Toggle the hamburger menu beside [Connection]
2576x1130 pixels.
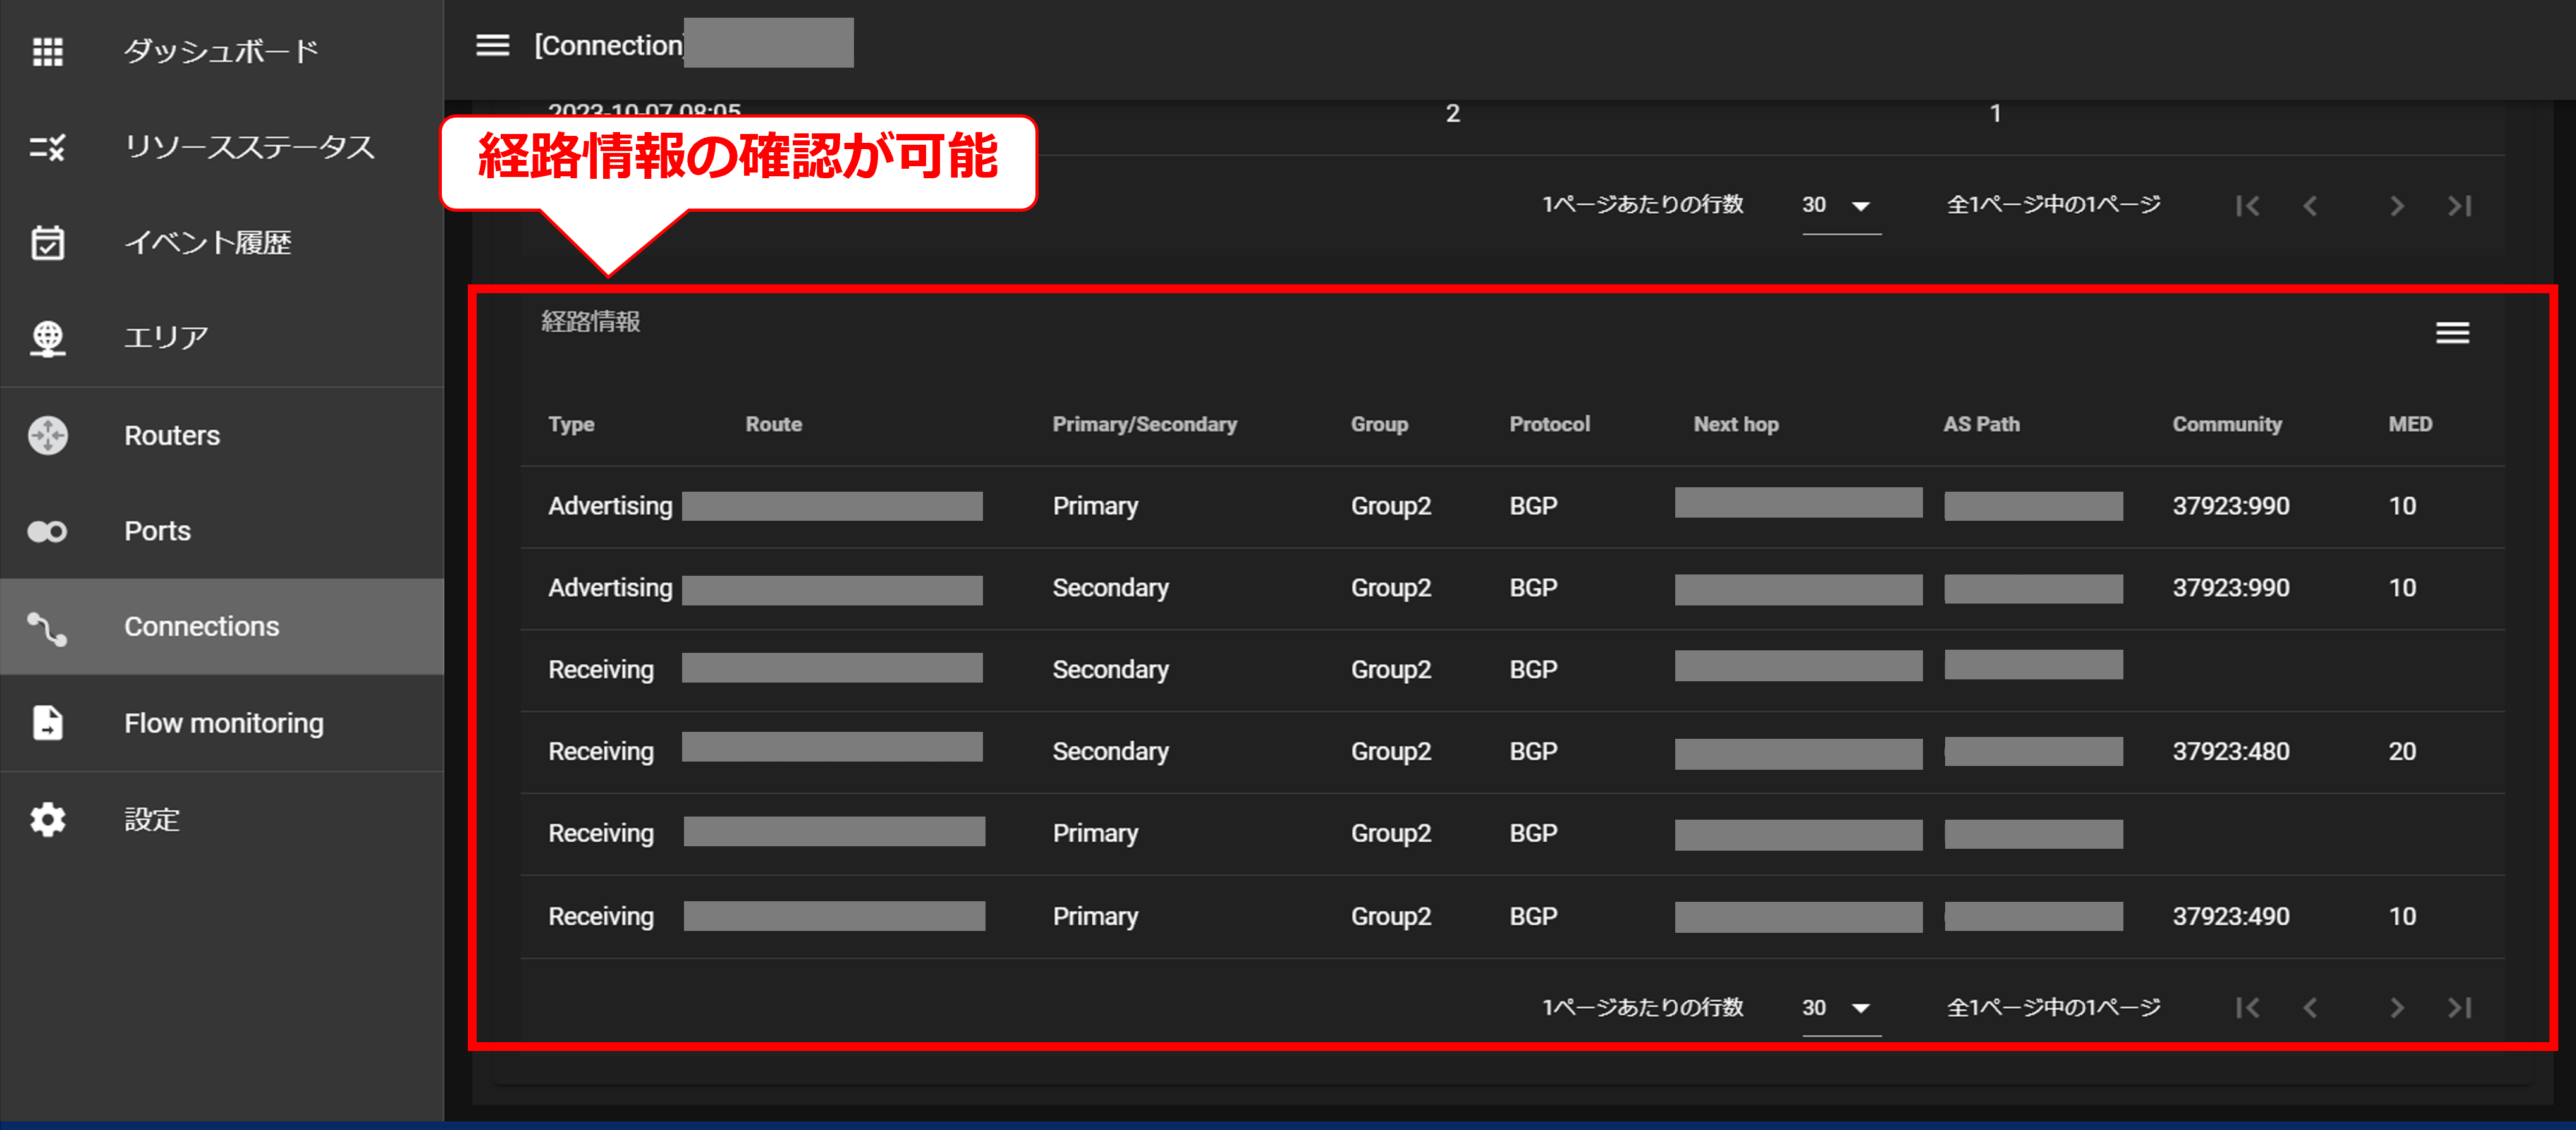click(x=492, y=45)
